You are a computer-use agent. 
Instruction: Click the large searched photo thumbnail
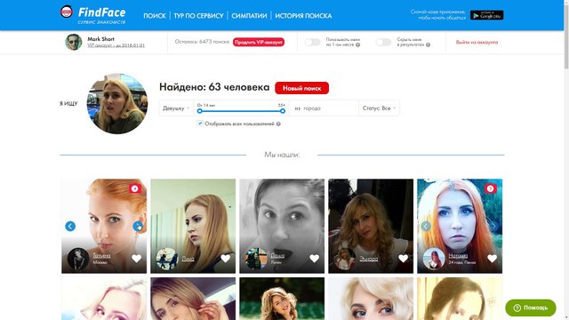117,103
